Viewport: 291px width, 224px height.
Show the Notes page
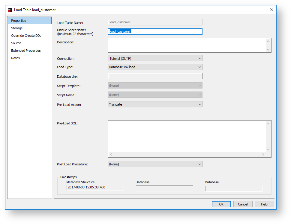point(15,58)
